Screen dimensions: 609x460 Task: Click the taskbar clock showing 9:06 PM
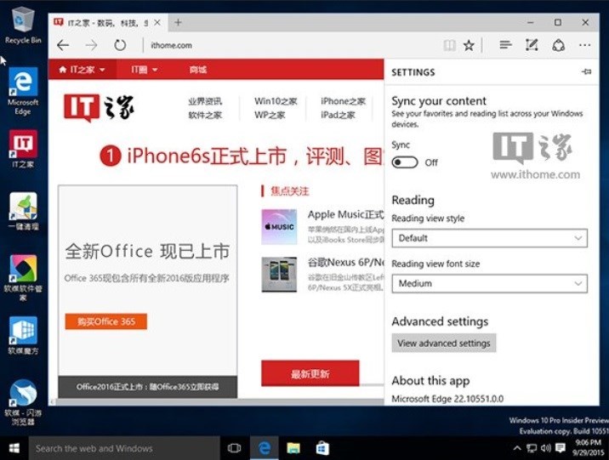click(x=588, y=448)
